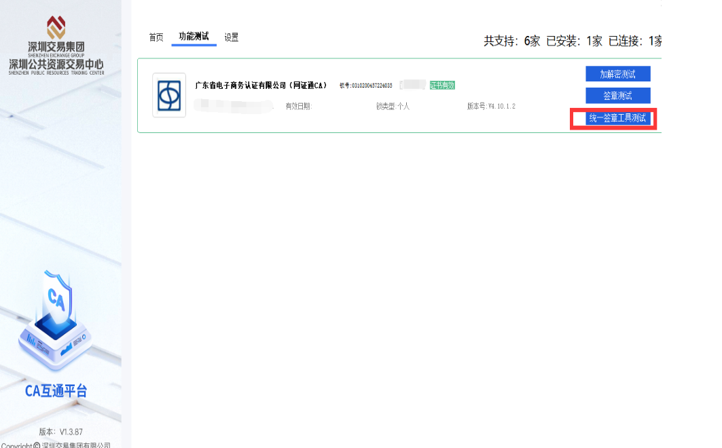The height and width of the screenshot is (448, 722).
Task: Select the 功能测试 tab
Action: (194, 37)
